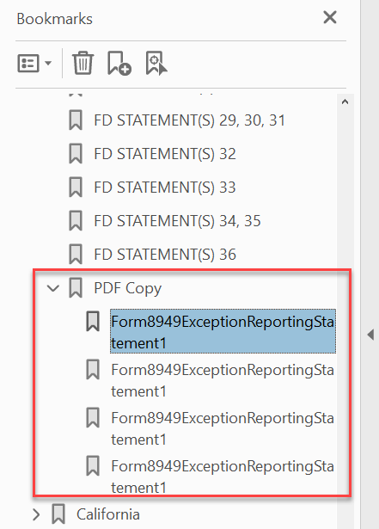Click the highlighted Form8949ExceptionReportingStatement1 bookmark
This screenshot has width=379, height=529.
(223, 331)
